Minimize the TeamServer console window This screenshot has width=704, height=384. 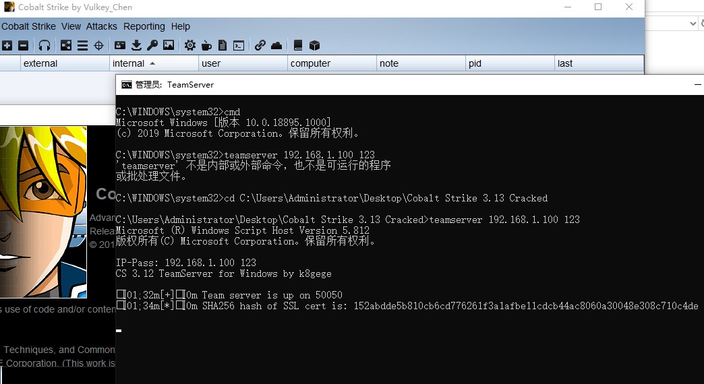[698, 84]
